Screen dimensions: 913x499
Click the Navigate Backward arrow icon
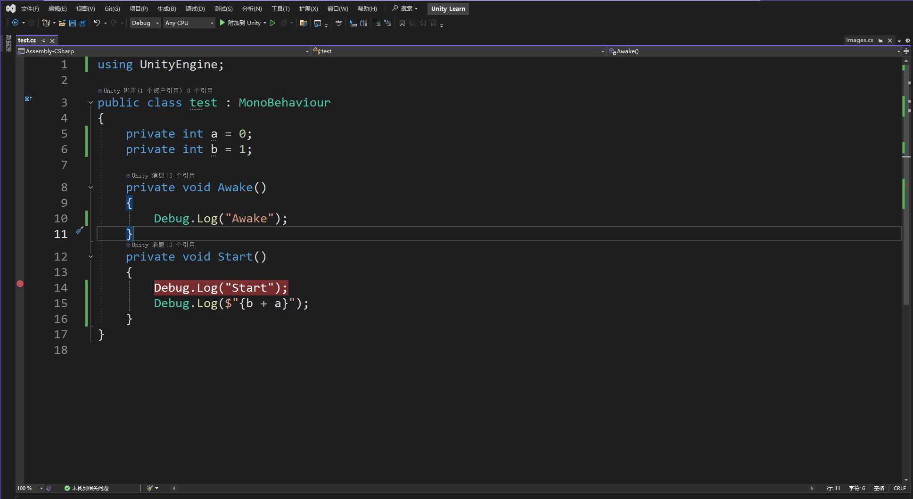coord(16,23)
